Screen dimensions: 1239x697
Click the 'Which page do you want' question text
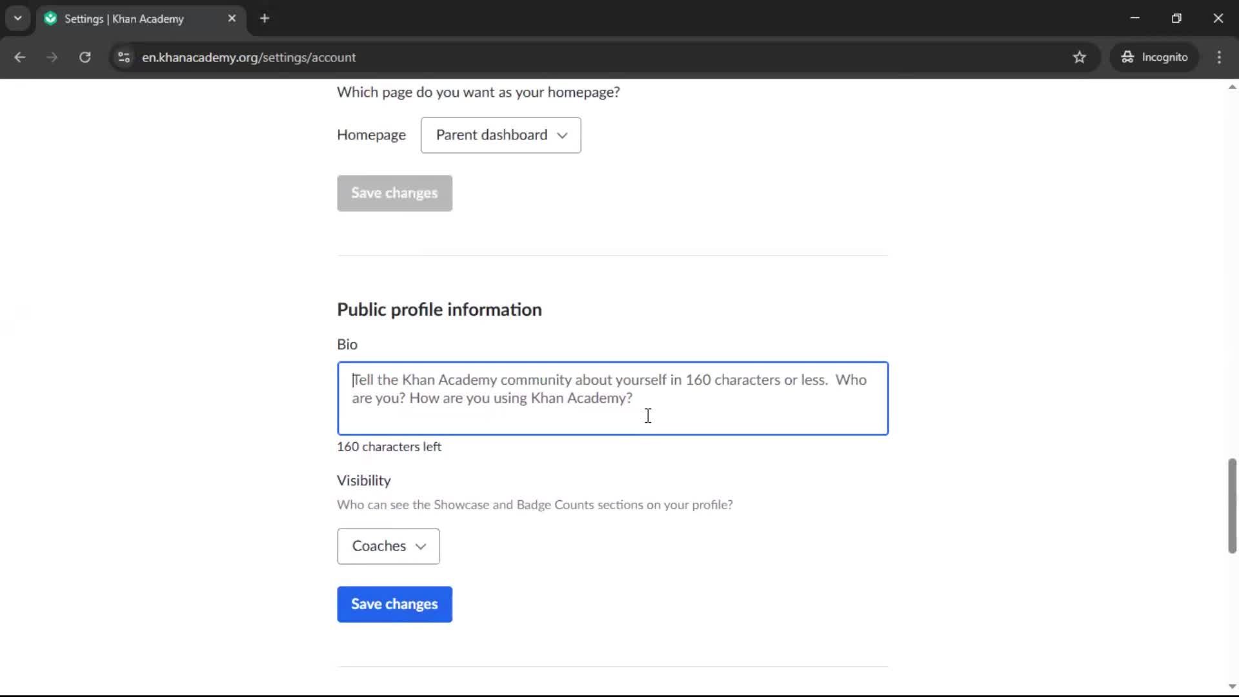coord(478,92)
